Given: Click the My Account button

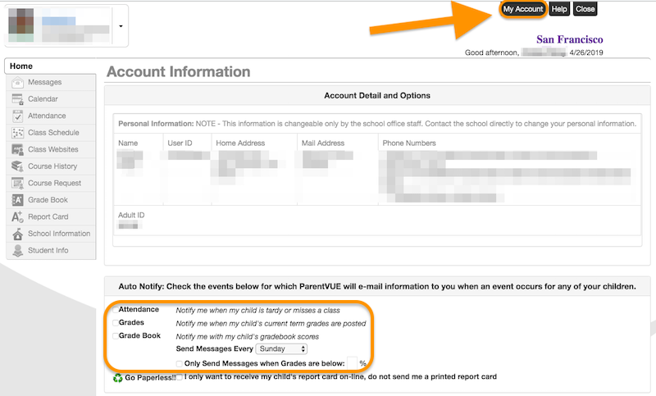Looking at the screenshot, I should coord(523,9).
